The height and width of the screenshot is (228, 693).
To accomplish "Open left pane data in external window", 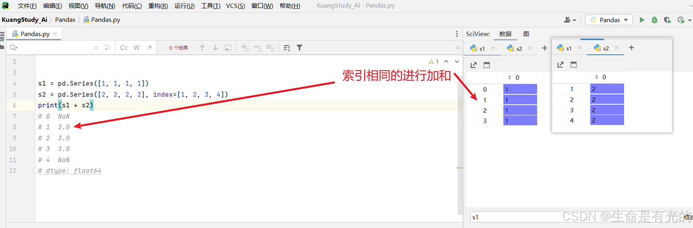I will (x=474, y=65).
